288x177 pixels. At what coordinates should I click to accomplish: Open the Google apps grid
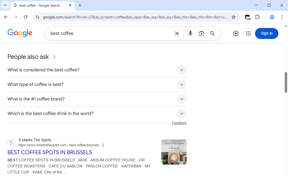click(248, 33)
